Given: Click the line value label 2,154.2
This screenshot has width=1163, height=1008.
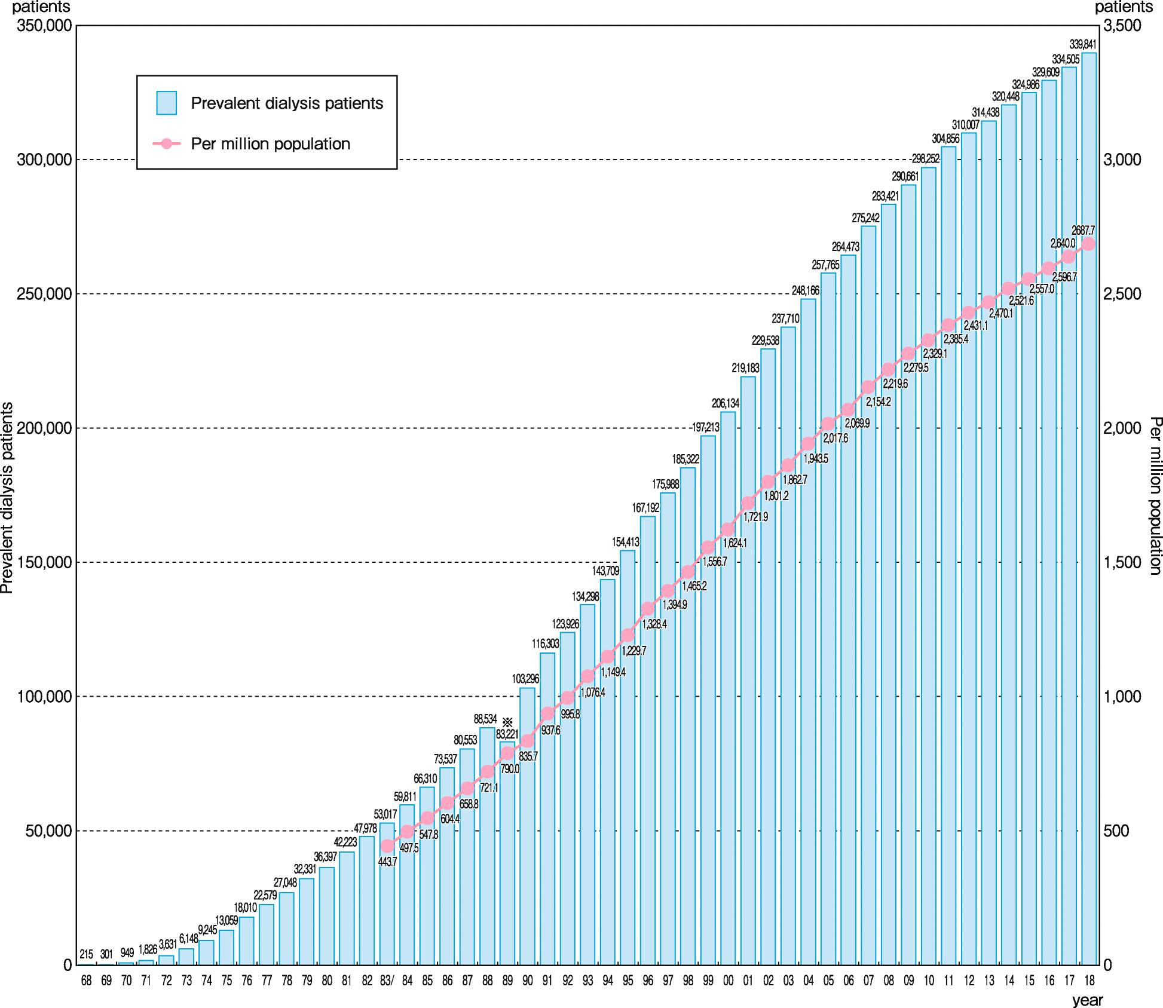Looking at the screenshot, I should [879, 402].
